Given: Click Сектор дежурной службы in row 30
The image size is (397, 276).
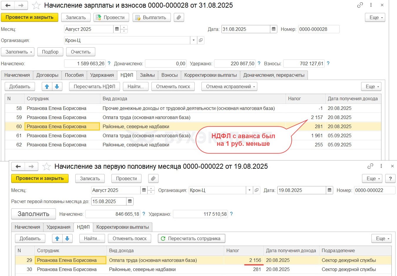Looking at the screenshot, I should [349, 269].
